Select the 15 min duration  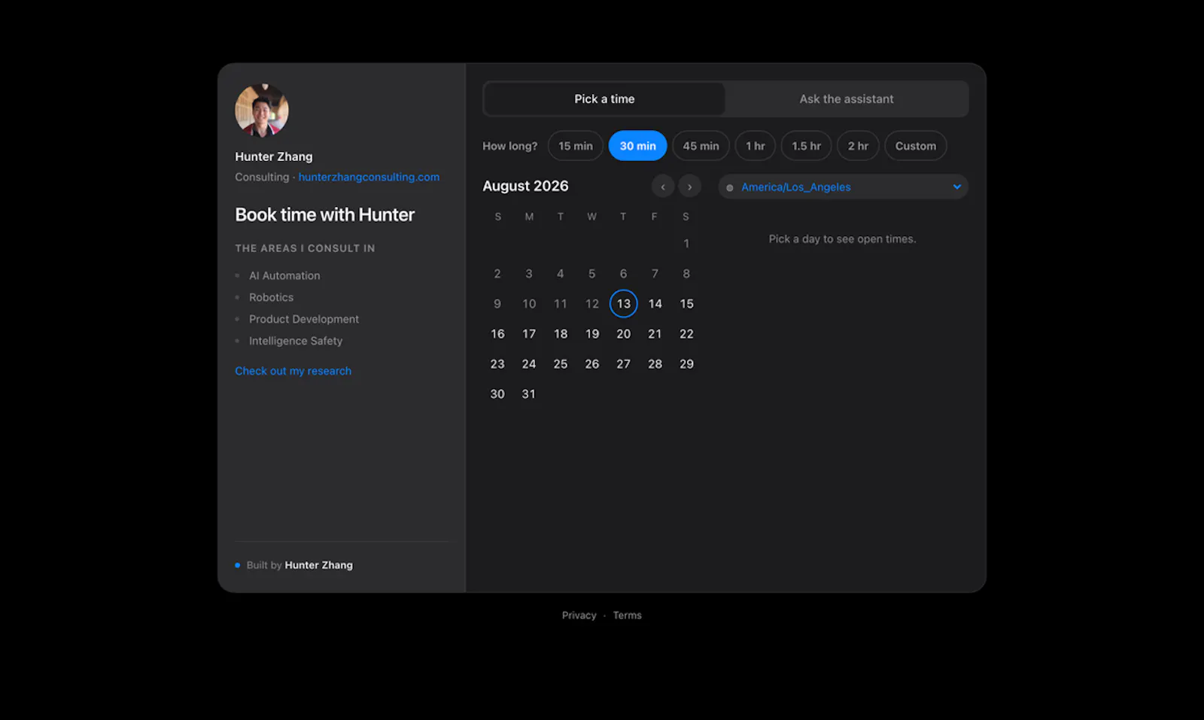pyautogui.click(x=576, y=146)
